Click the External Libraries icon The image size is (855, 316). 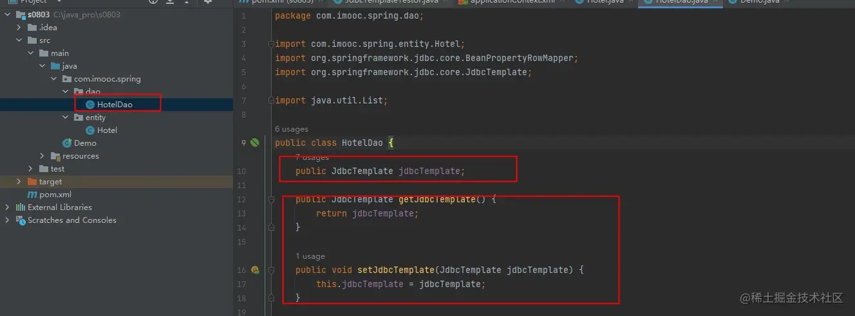click(x=21, y=207)
